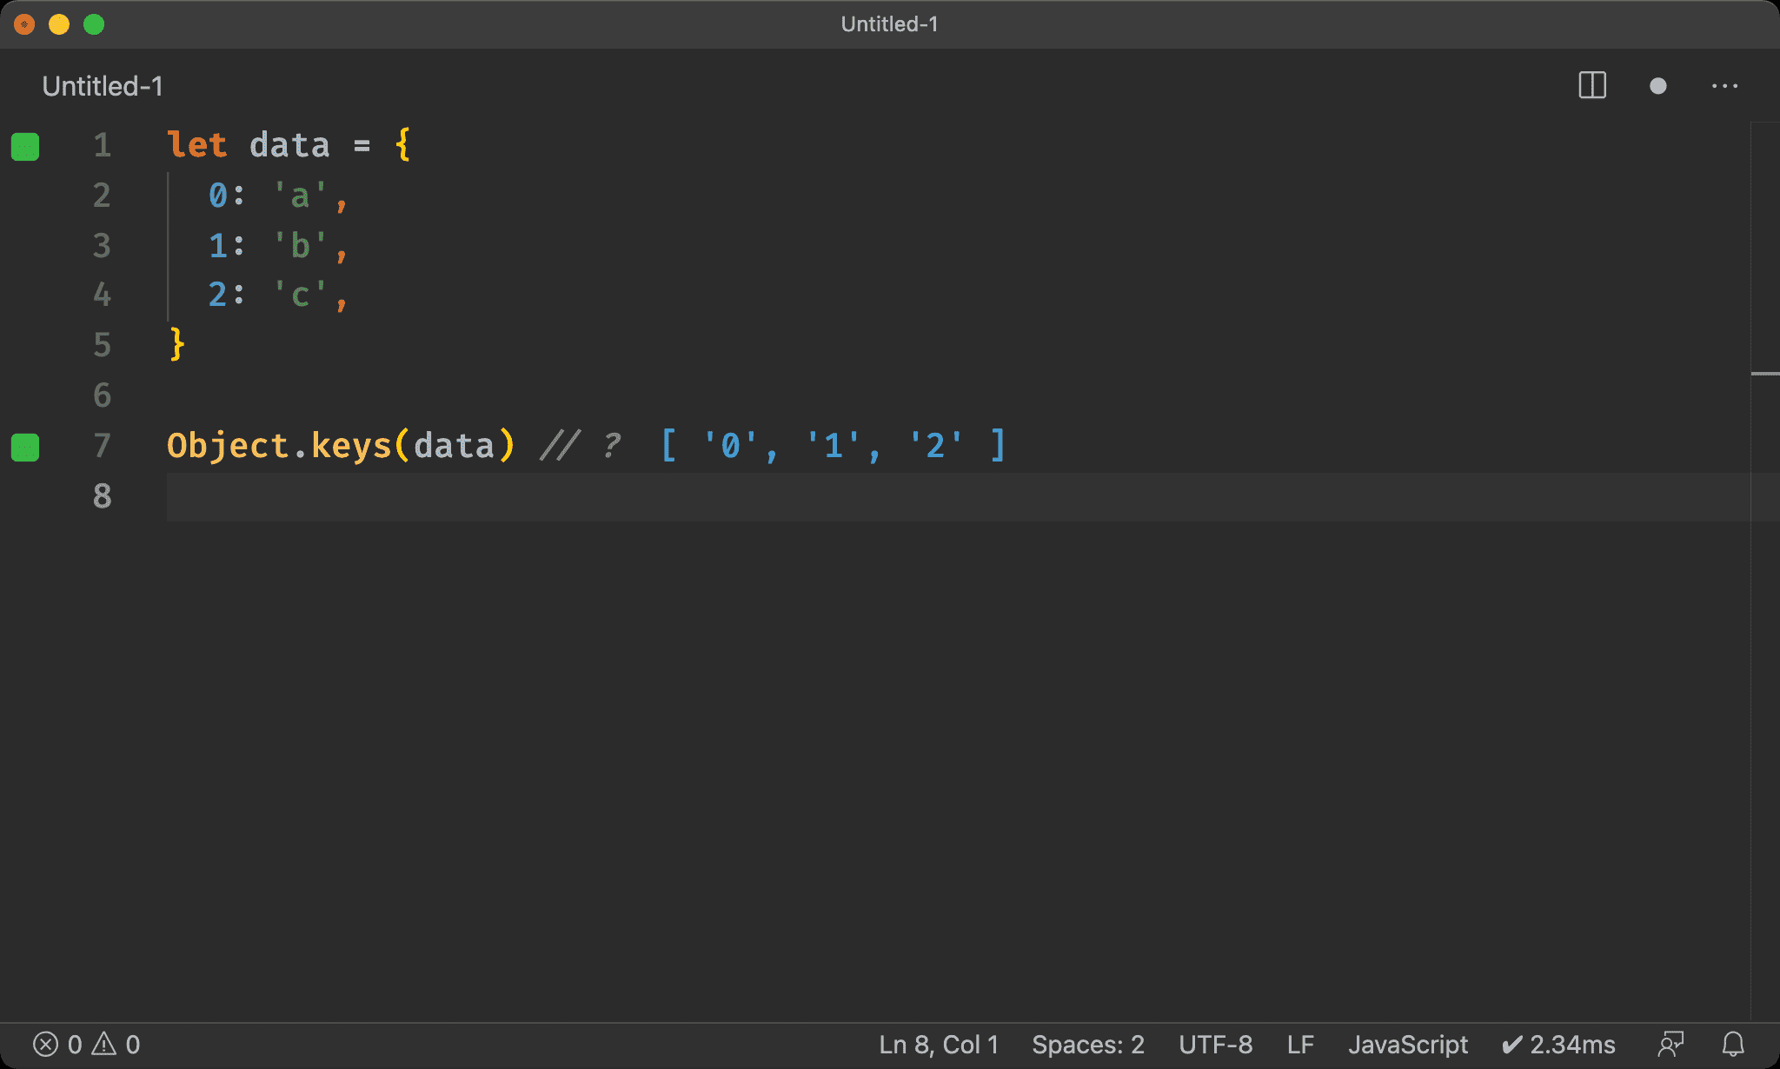Select the Untitled-1 editor tab
The height and width of the screenshot is (1069, 1780).
tap(103, 86)
